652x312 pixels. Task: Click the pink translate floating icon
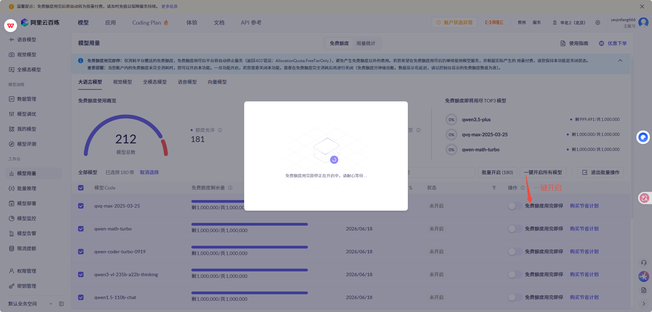(644, 198)
